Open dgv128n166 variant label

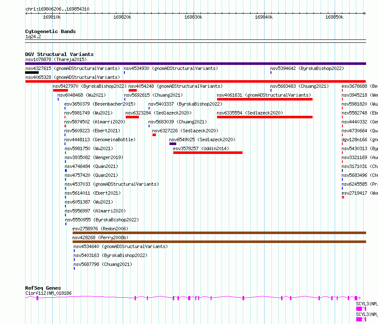click(360, 140)
